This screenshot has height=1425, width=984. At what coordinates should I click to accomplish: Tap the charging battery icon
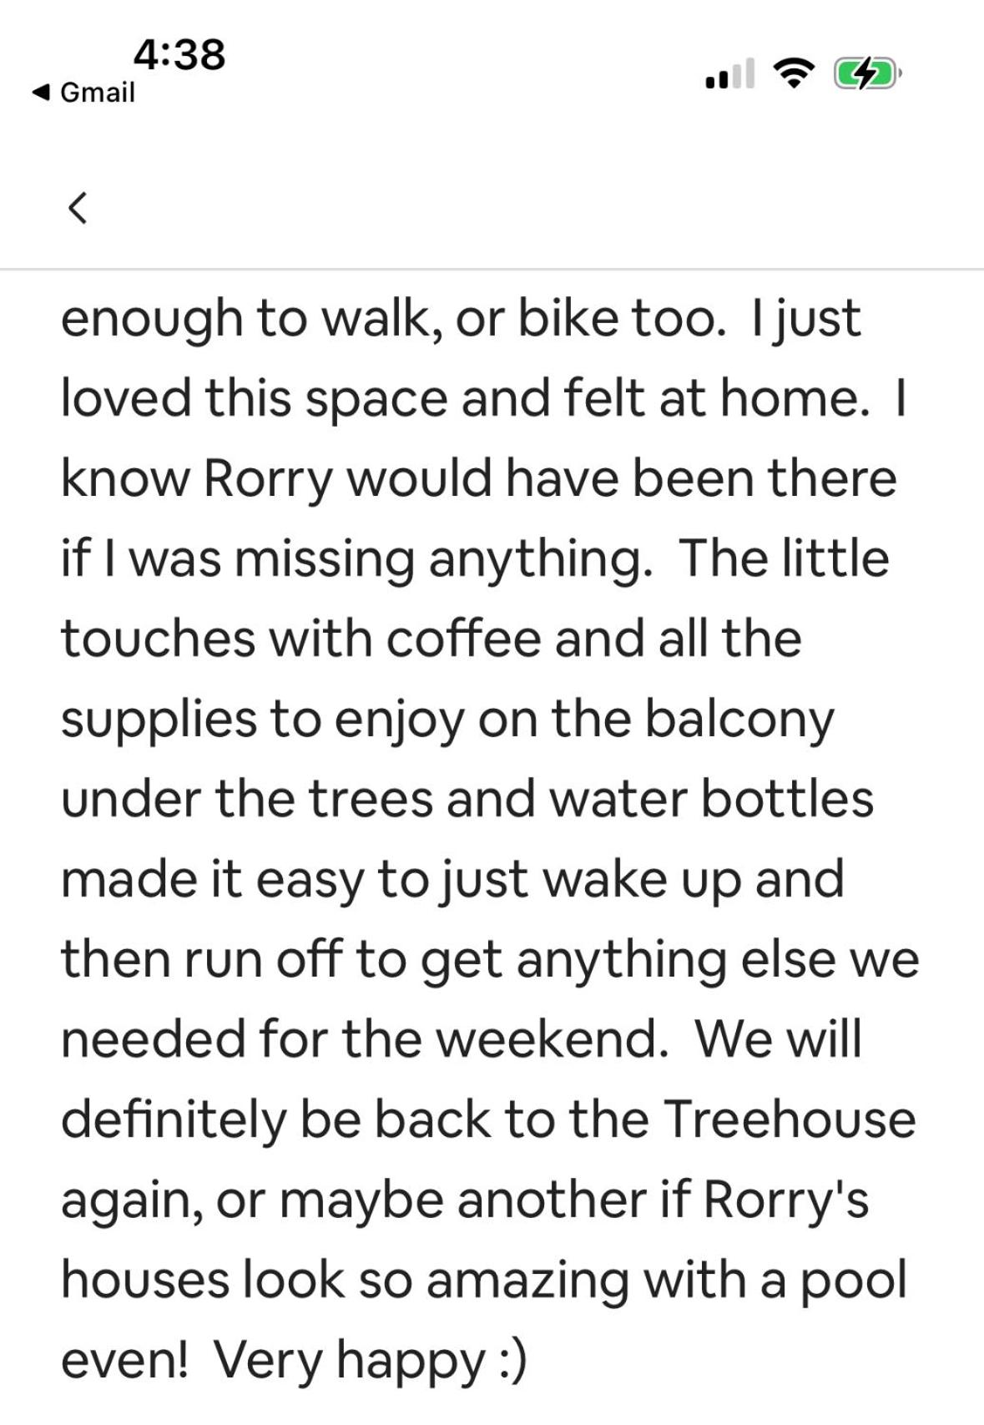tap(867, 74)
